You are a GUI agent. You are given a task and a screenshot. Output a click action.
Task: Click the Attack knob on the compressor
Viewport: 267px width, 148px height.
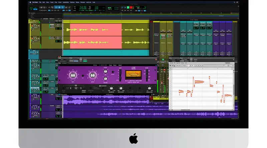tap(105, 71)
